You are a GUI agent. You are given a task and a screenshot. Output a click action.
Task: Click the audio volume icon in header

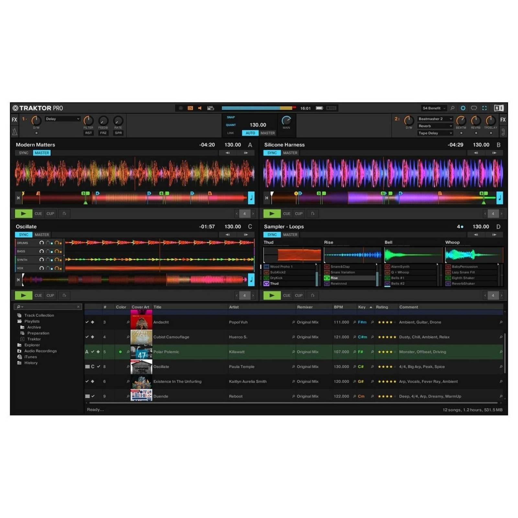point(199,108)
